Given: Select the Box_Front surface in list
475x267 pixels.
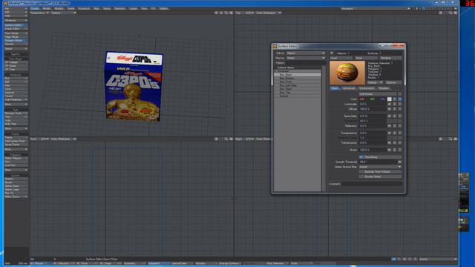Looking at the screenshot, I should 298,82.
